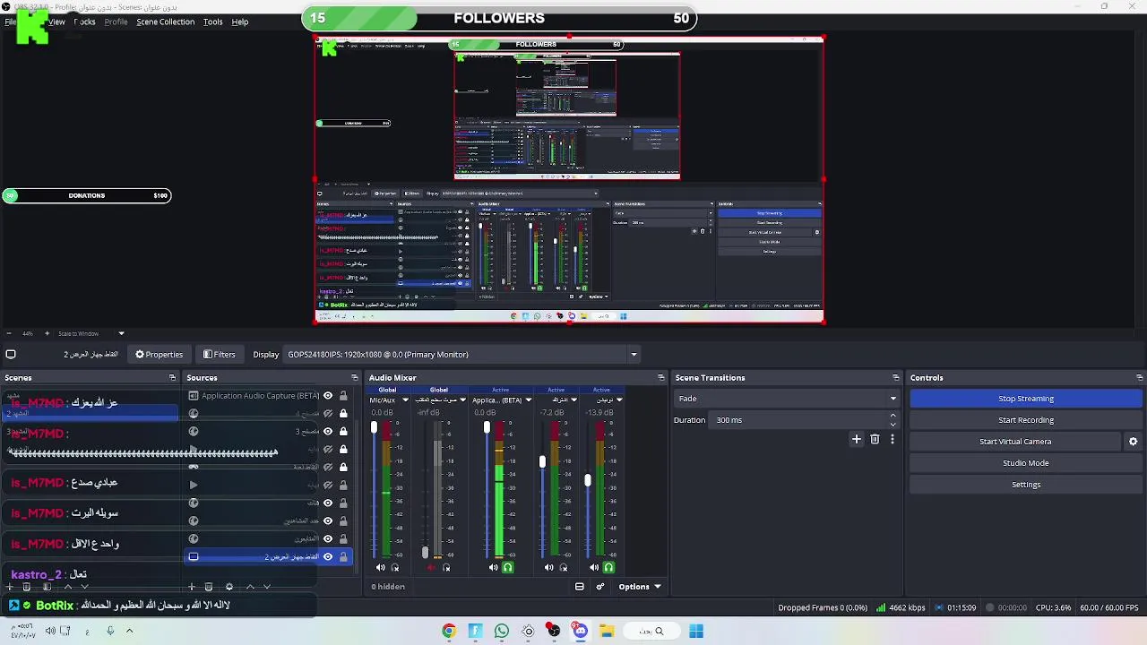Screen dimensions: 1147x645
Task: Open preview scale dropdown arrow
Action: [121, 333]
